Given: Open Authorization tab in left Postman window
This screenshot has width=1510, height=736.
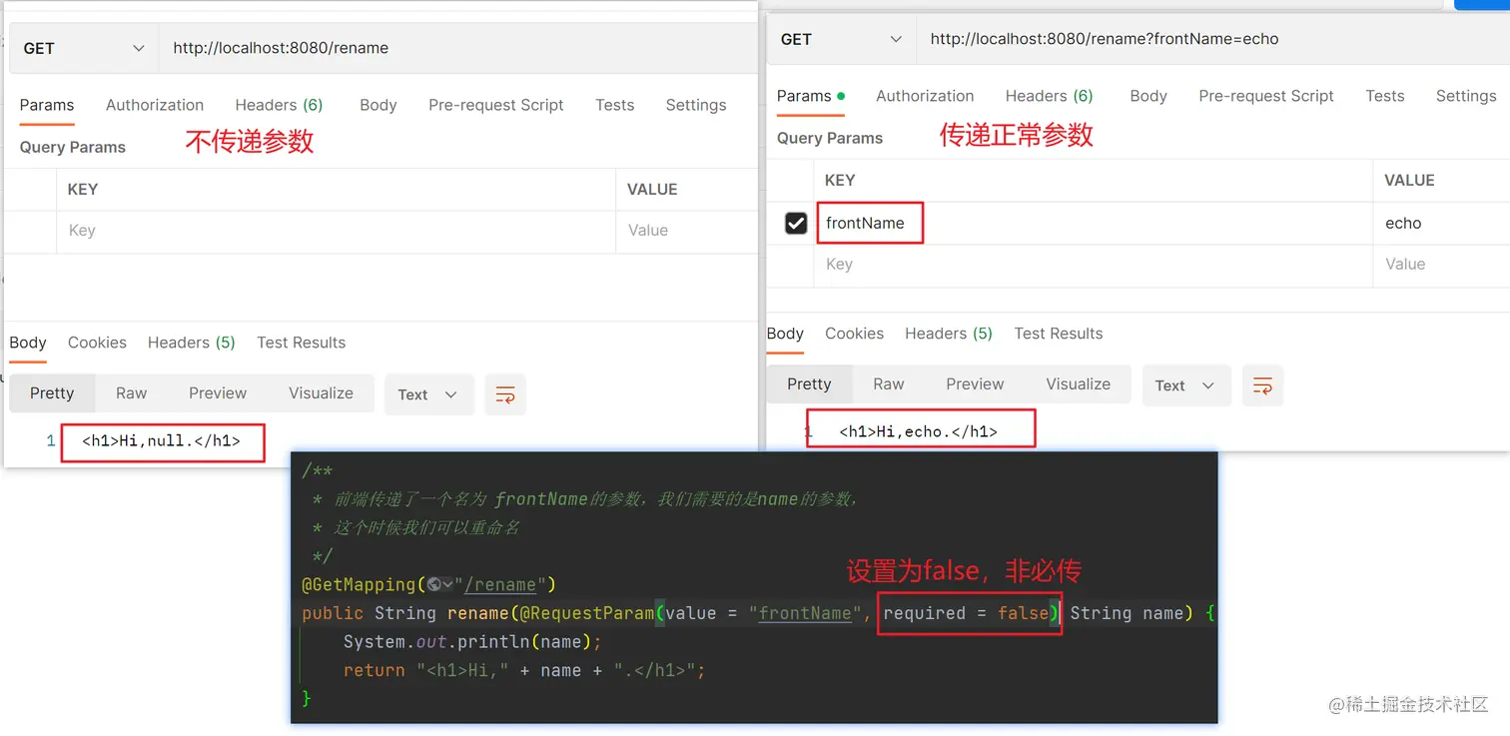Looking at the screenshot, I should pos(155,105).
